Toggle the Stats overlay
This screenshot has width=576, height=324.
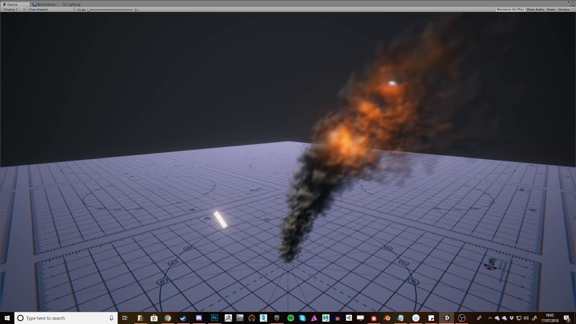click(x=551, y=9)
